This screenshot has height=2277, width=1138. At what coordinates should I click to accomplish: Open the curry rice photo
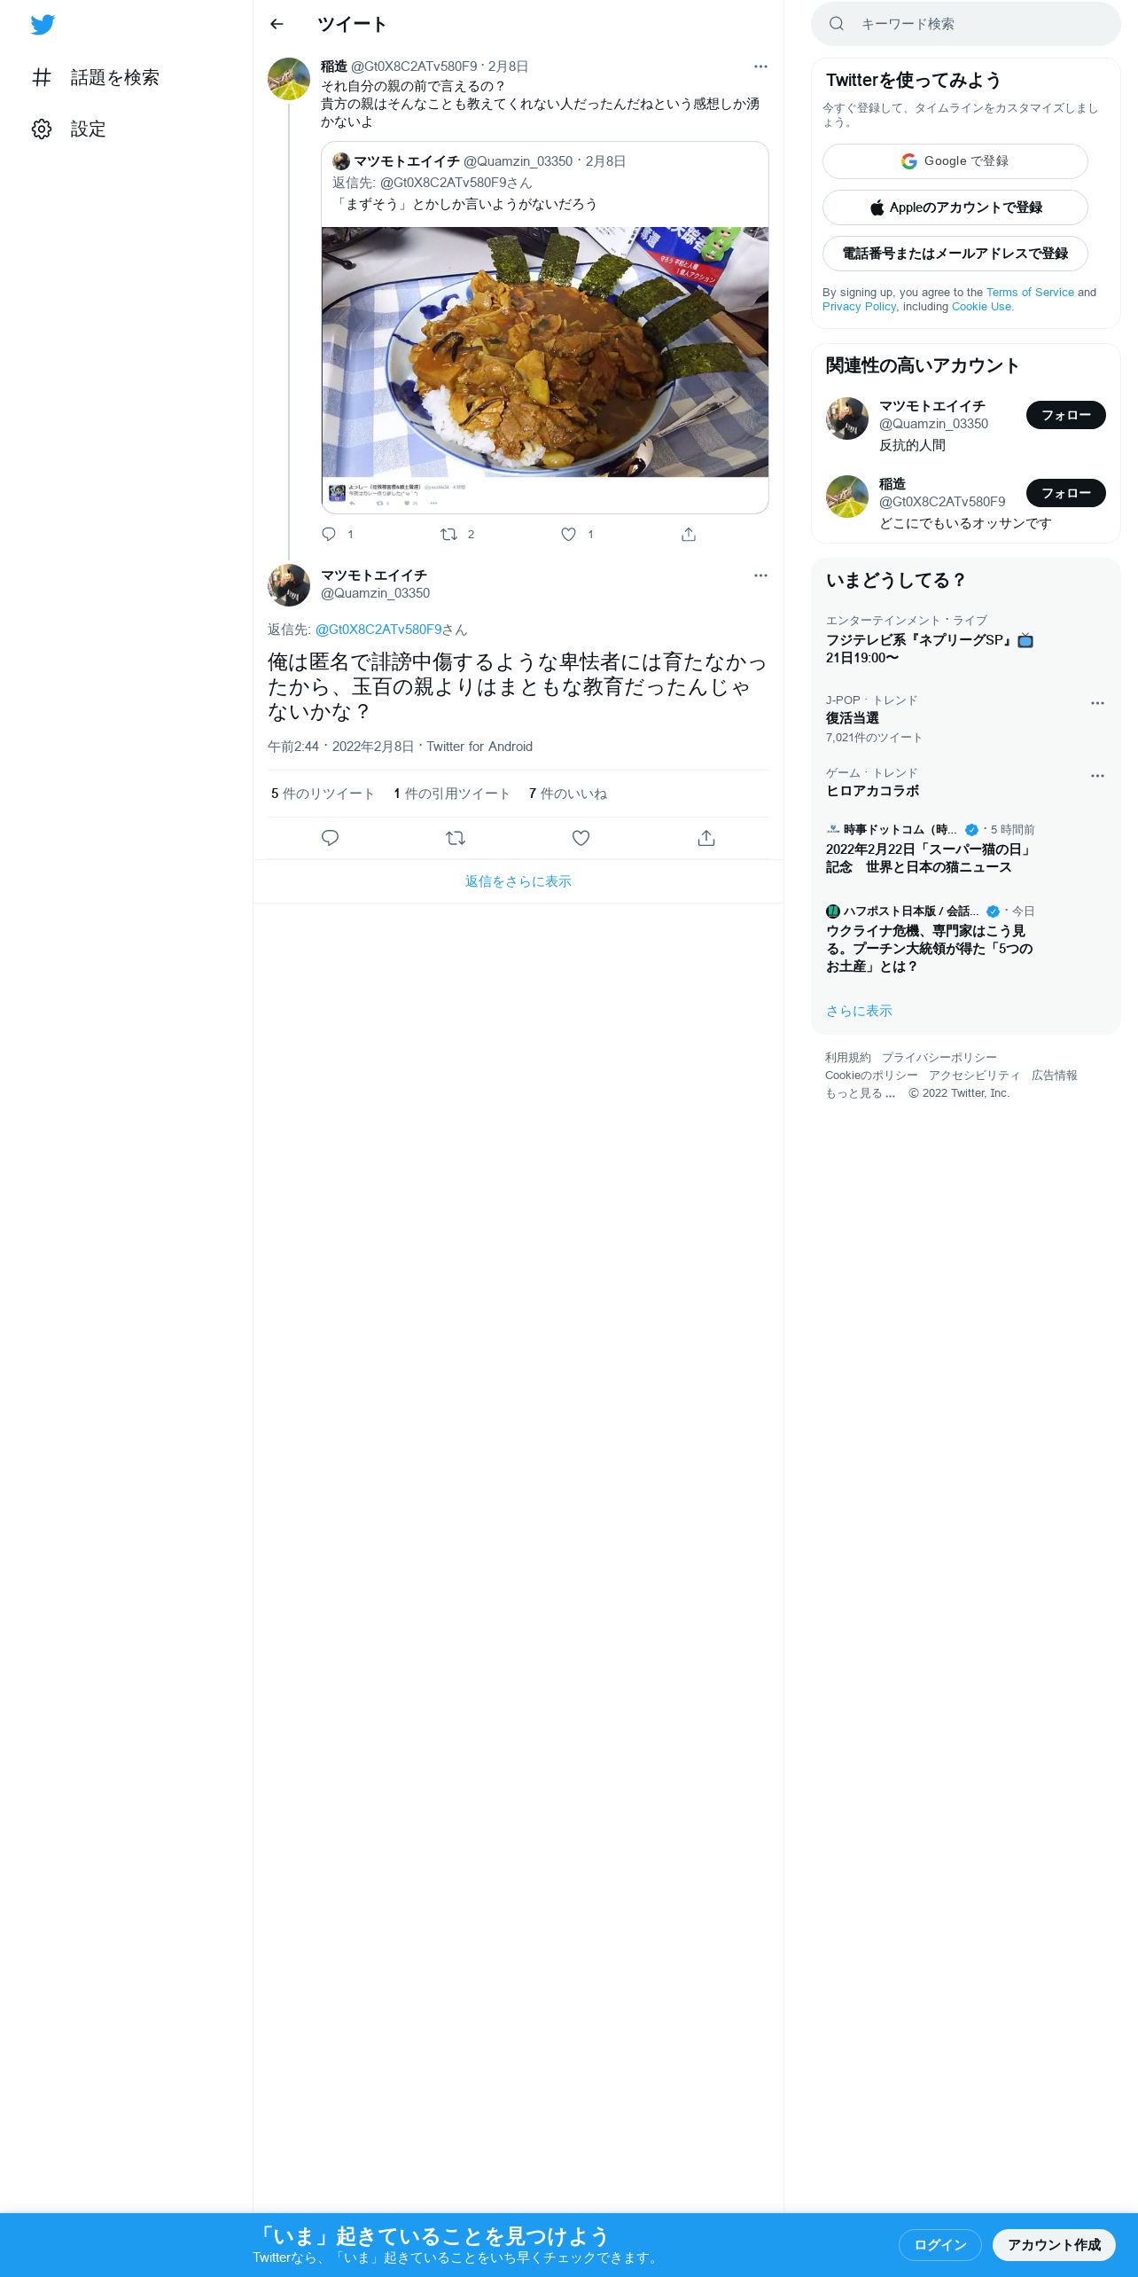pyautogui.click(x=545, y=352)
